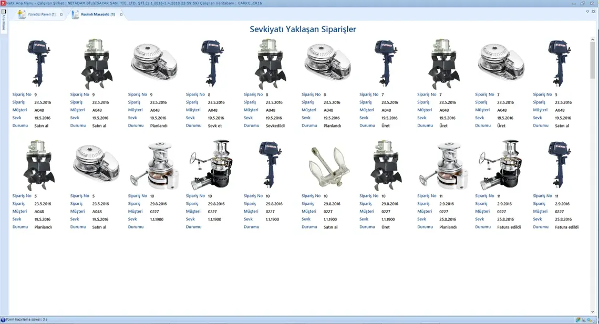Click the Yönetici Paneli tab's document icon

[22, 14]
